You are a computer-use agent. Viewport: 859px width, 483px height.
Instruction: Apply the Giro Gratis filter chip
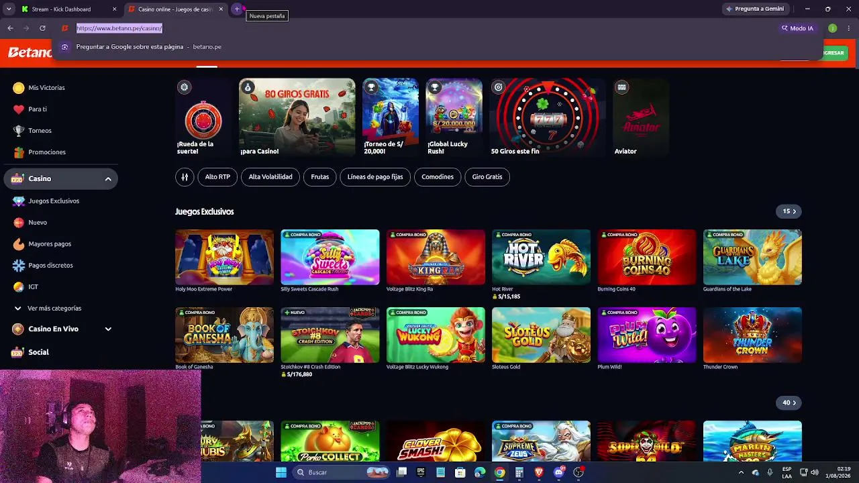coord(487,177)
